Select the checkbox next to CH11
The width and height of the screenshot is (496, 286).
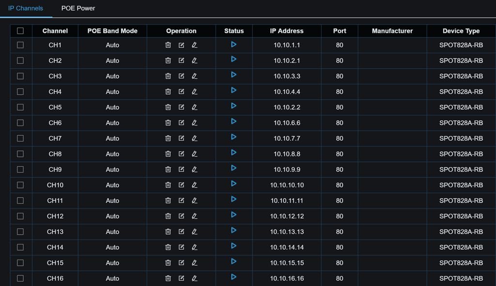click(20, 200)
